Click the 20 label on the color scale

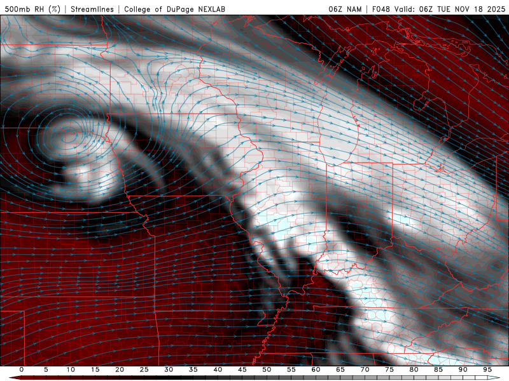tap(120, 370)
